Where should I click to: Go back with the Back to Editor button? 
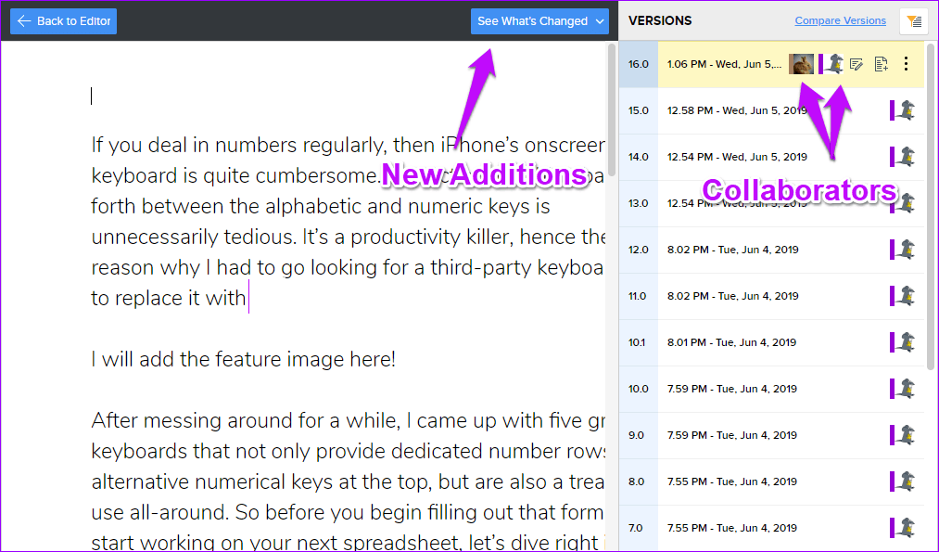[x=63, y=21]
